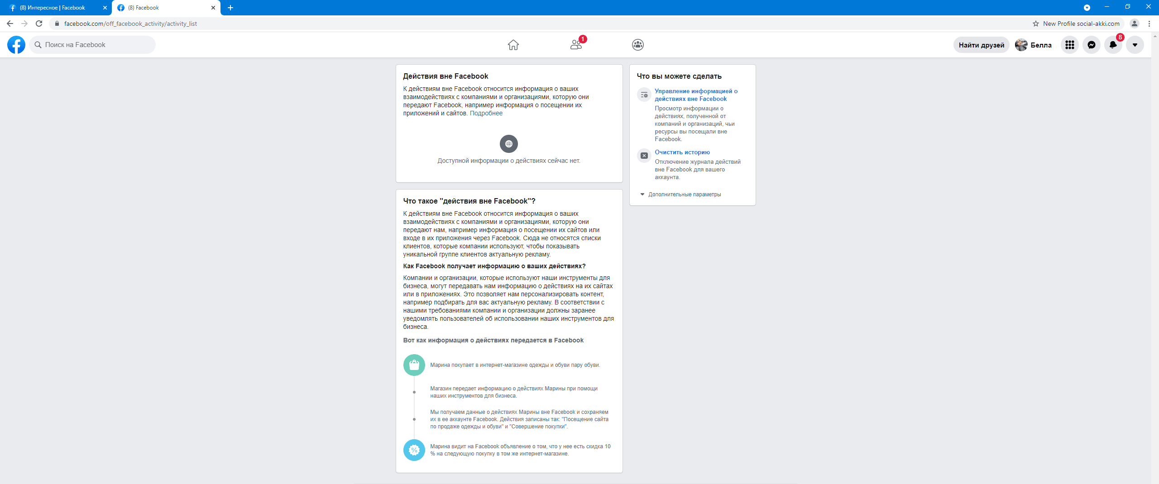1159x484 pixels.
Task: Expand Дополнительные параметры
Action: point(680,195)
